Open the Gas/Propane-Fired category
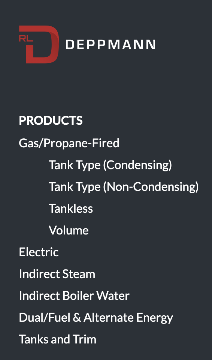The image size is (212, 360). (x=69, y=143)
